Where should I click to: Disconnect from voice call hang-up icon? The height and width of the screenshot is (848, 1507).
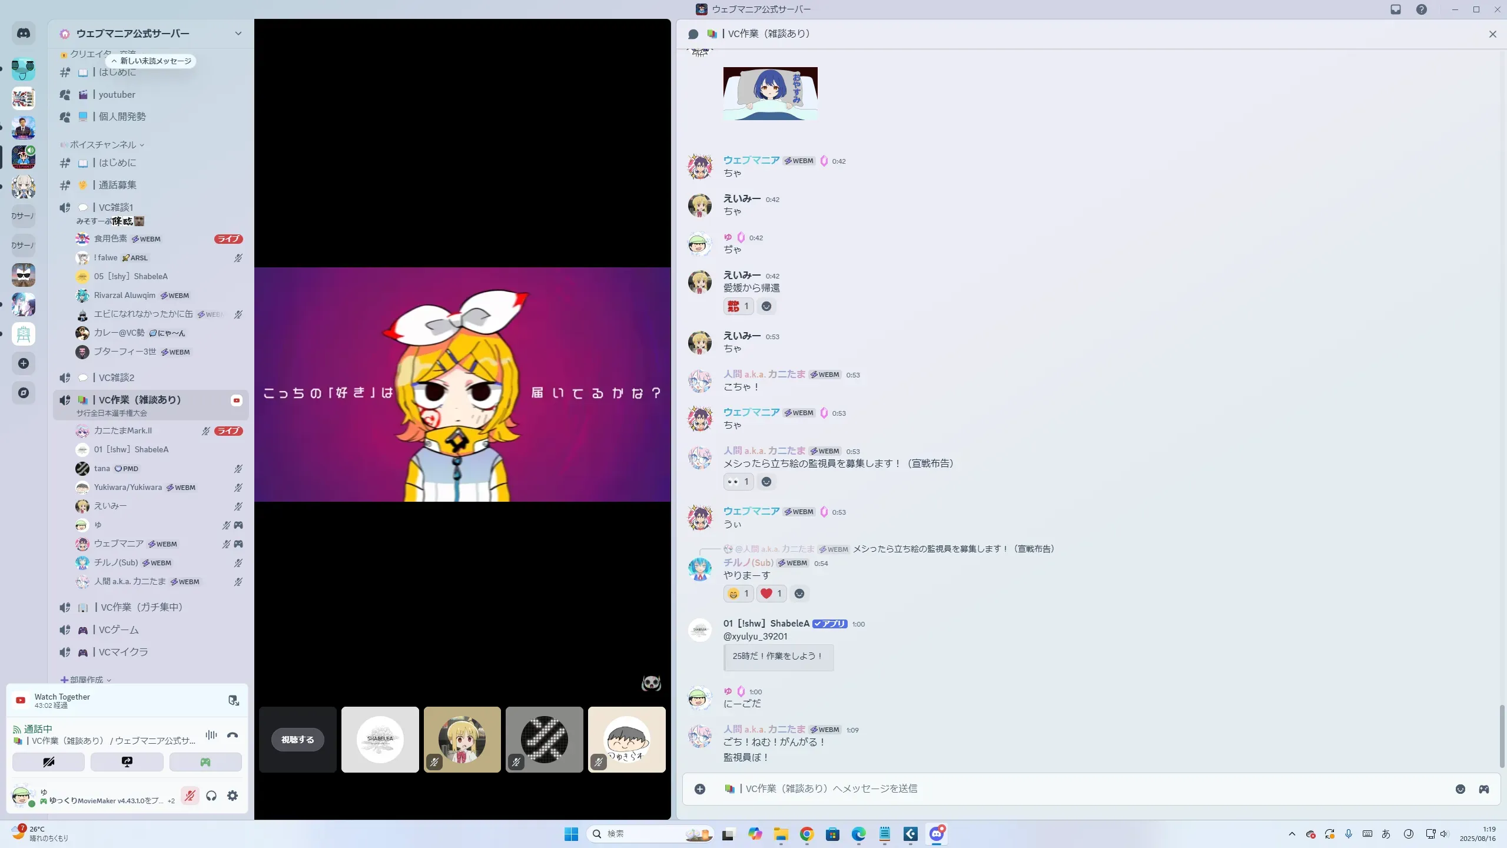coord(233,735)
